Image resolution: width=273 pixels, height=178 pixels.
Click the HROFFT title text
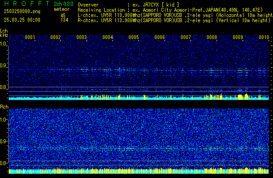(26, 3)
